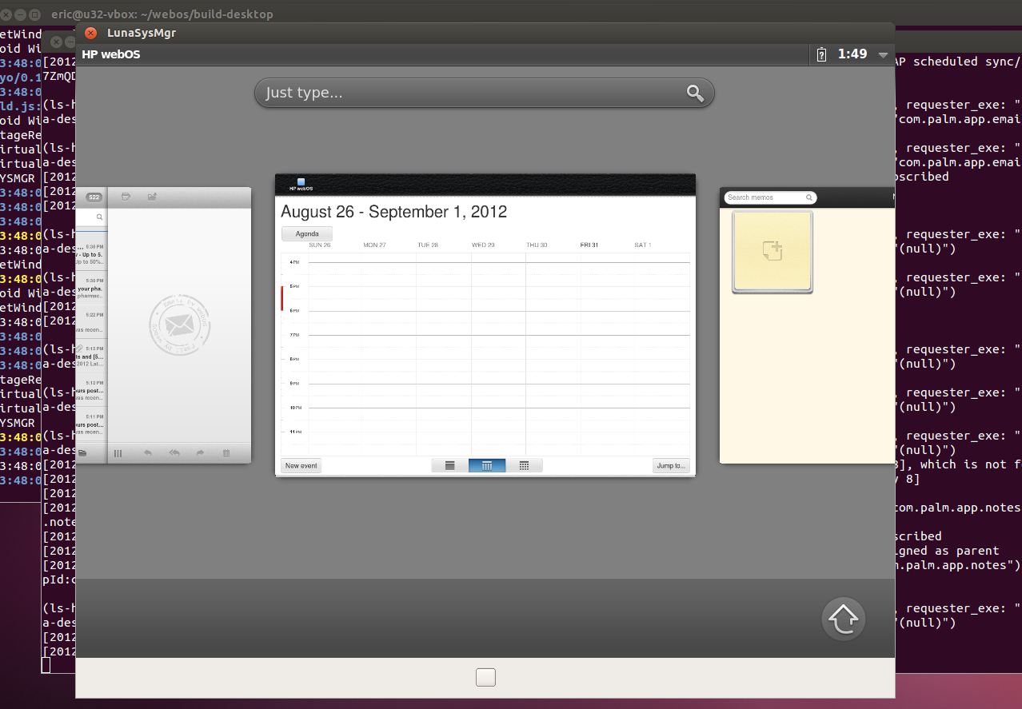
Task: Click the forward arrow in the email toolbar
Action: [x=200, y=453]
